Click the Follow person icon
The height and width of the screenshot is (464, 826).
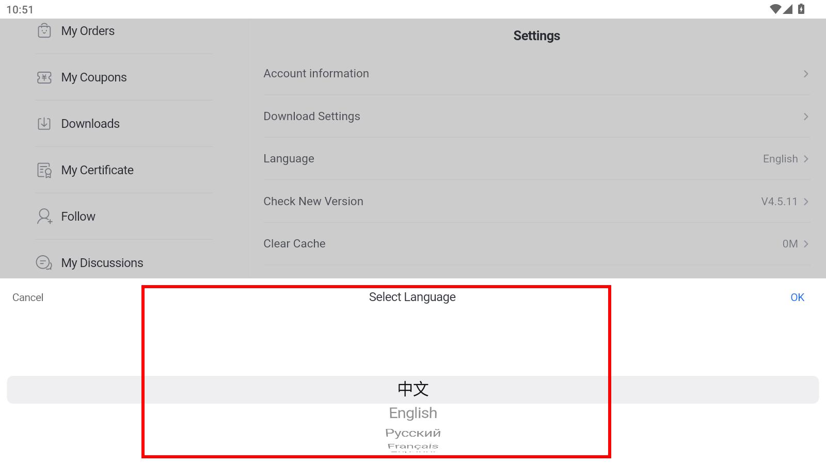(44, 217)
